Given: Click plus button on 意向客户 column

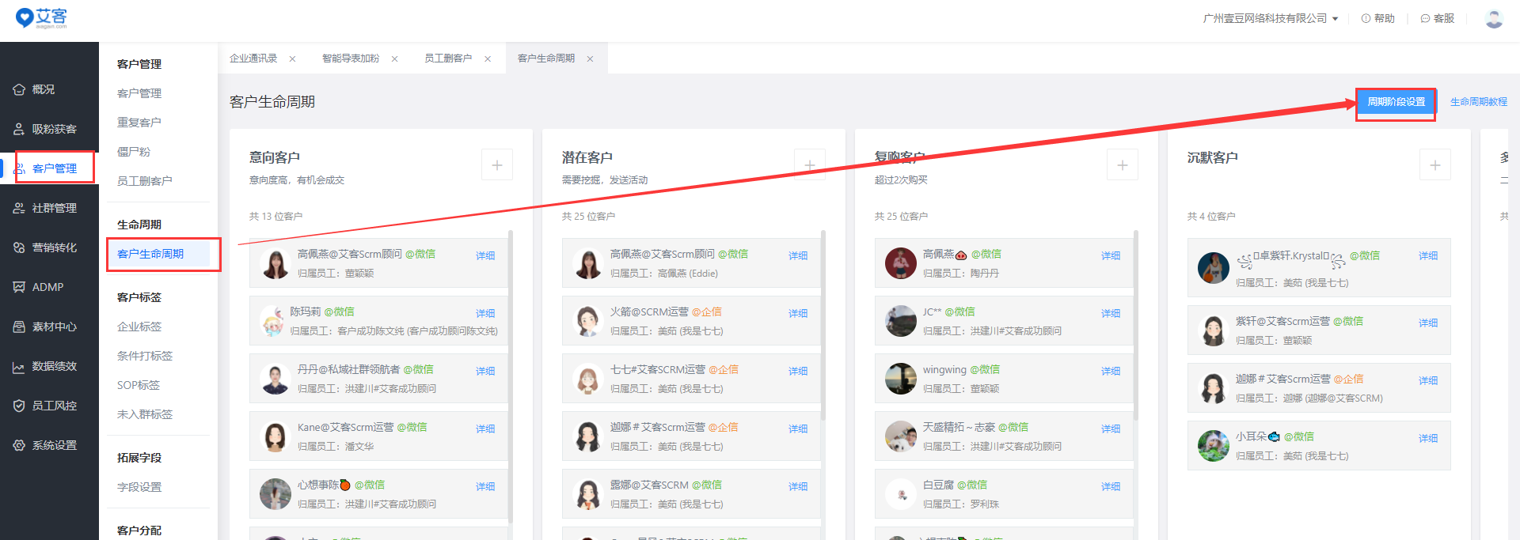Looking at the screenshot, I should point(496,164).
